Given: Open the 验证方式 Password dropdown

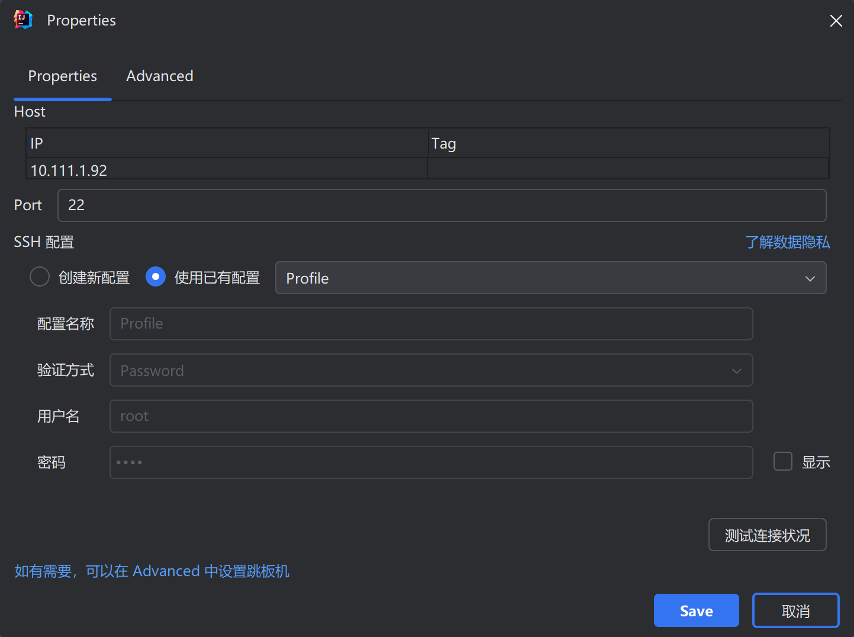Looking at the screenshot, I should tap(431, 370).
